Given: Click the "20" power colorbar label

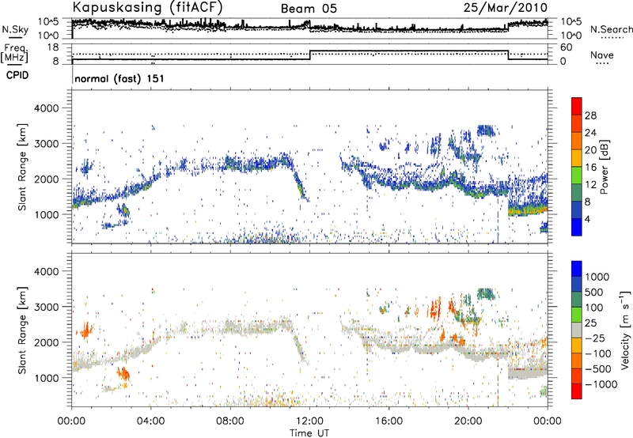Looking at the screenshot, I should (x=590, y=150).
